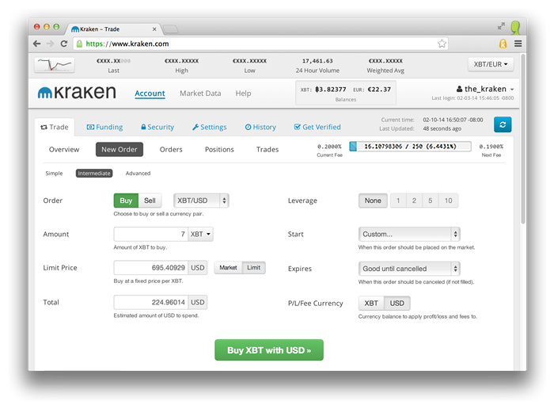Select Sell order type

click(x=150, y=201)
